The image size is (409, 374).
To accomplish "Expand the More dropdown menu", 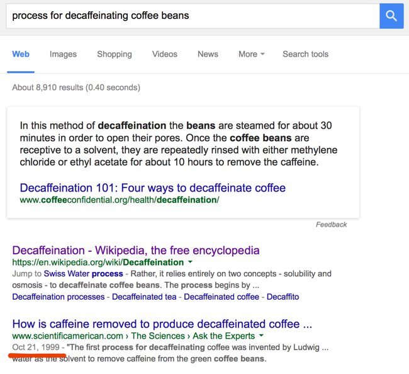I will (252, 54).
